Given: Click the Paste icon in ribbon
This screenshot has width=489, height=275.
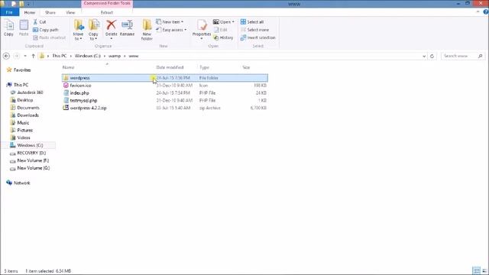Looking at the screenshot, I should [24, 28].
